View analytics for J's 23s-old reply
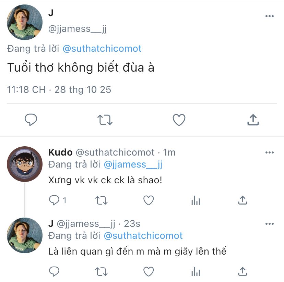This screenshot has width=284, height=282. 196,271
